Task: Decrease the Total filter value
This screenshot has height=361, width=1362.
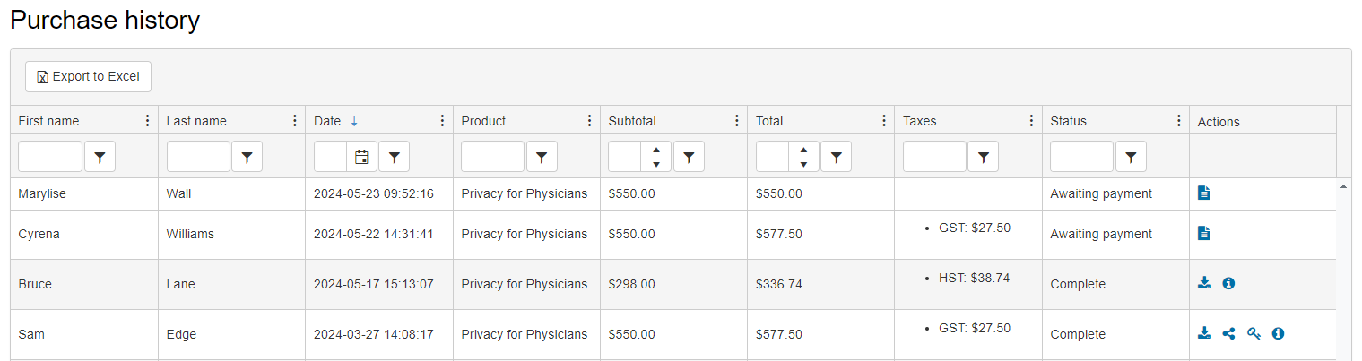Action: pos(803,164)
